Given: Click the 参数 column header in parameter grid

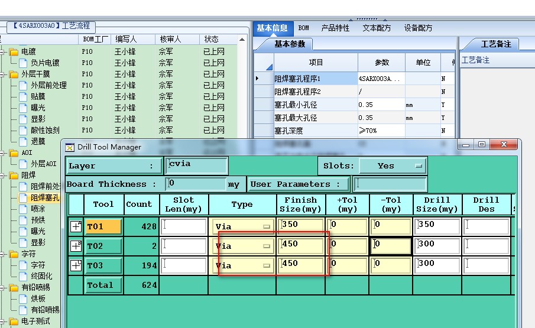Looking at the screenshot, I should click(x=381, y=63).
